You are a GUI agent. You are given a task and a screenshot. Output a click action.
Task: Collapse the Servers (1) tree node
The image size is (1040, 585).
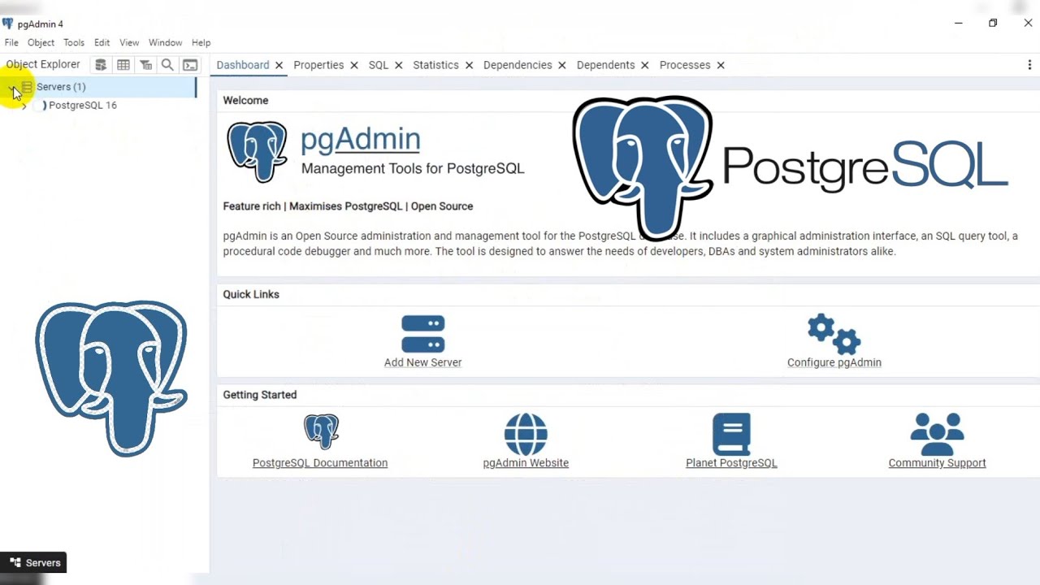tap(12, 87)
